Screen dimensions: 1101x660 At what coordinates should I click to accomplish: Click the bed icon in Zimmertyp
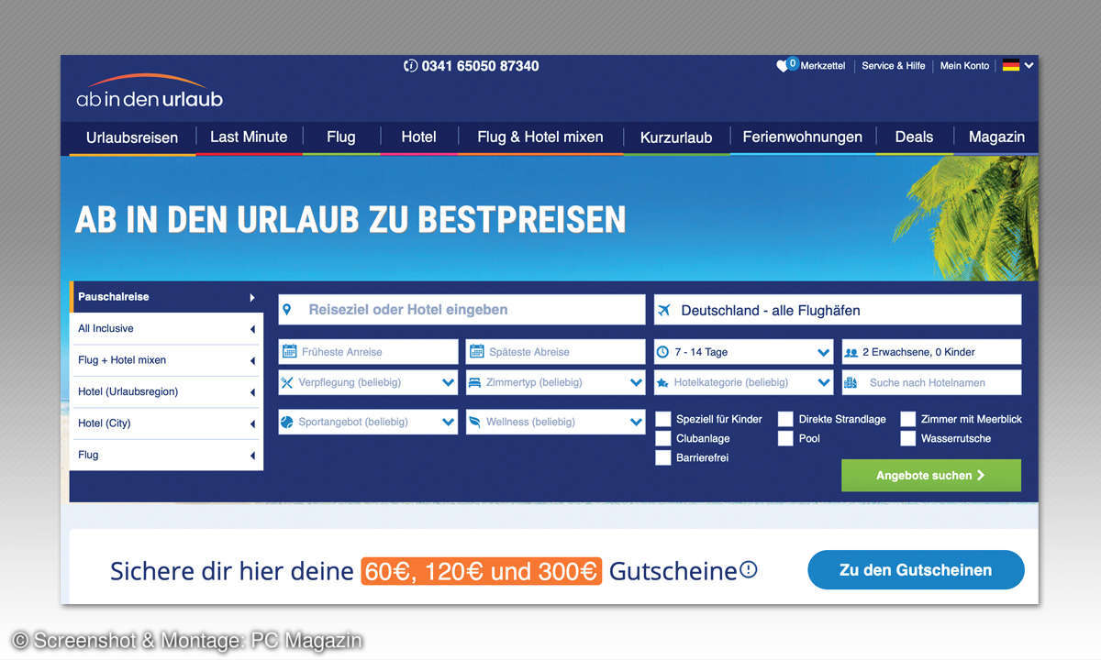click(475, 382)
